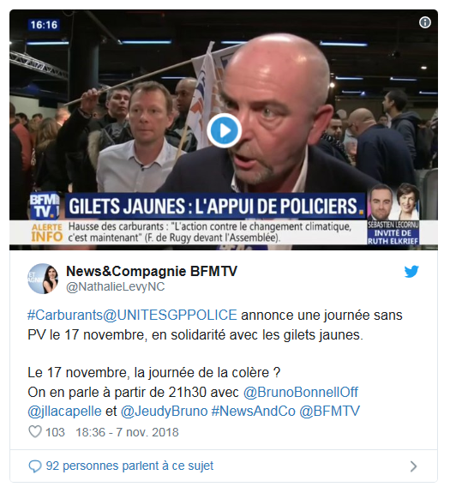Click the Twitter bird logo

pyautogui.click(x=411, y=272)
